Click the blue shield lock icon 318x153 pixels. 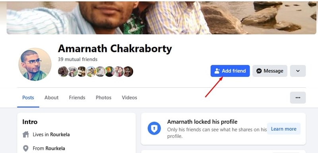[154, 128]
